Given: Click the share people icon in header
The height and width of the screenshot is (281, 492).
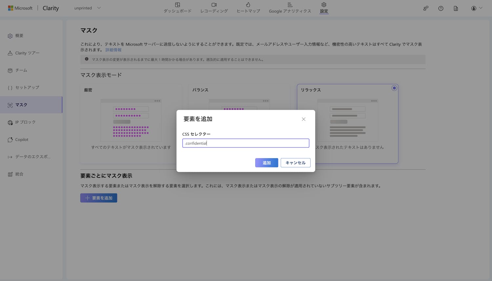Looking at the screenshot, I should (425, 9).
